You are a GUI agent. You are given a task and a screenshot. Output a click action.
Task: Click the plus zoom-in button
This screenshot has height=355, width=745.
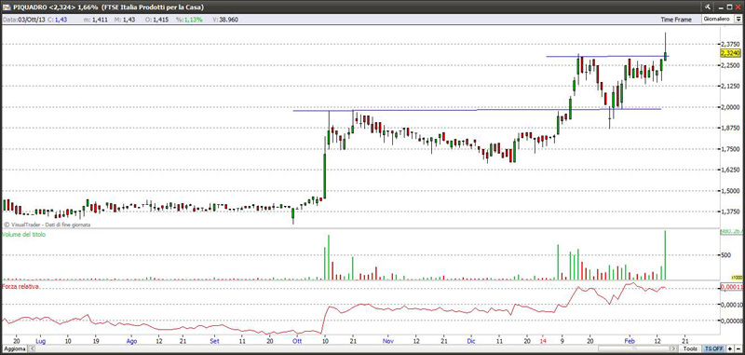point(729,348)
